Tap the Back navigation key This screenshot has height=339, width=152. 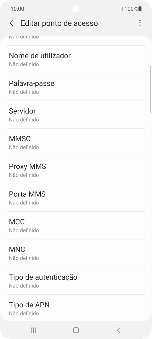pos(118,331)
